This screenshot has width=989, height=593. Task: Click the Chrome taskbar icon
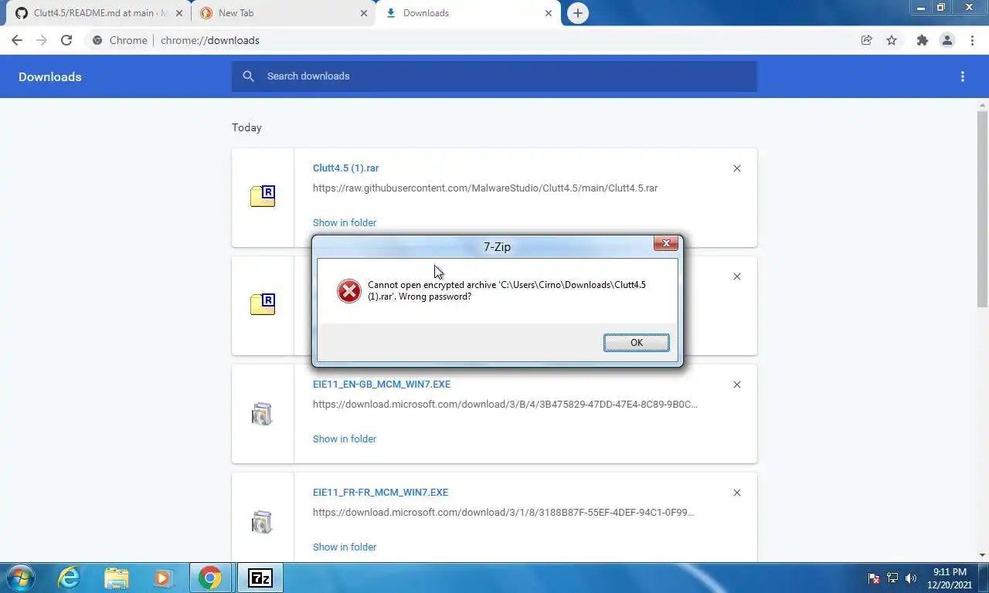tap(209, 578)
